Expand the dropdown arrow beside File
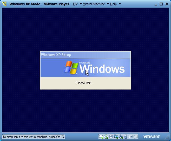 coord(81,4)
